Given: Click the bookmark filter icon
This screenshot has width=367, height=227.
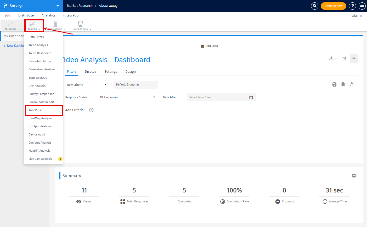Looking at the screenshot, I should point(343,84).
